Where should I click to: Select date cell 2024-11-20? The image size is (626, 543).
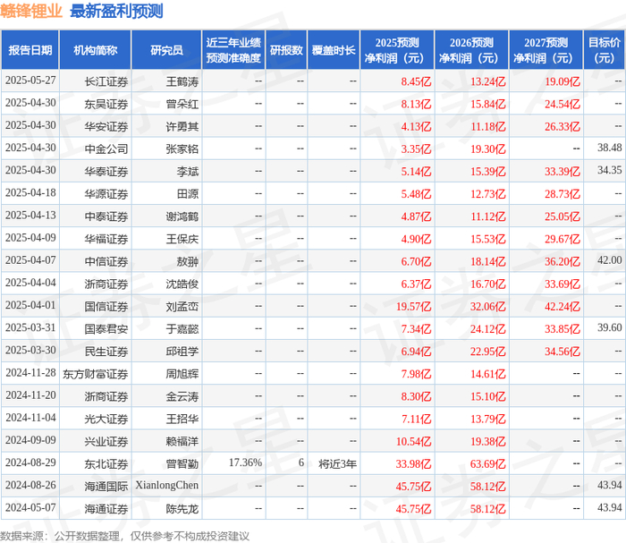30,395
